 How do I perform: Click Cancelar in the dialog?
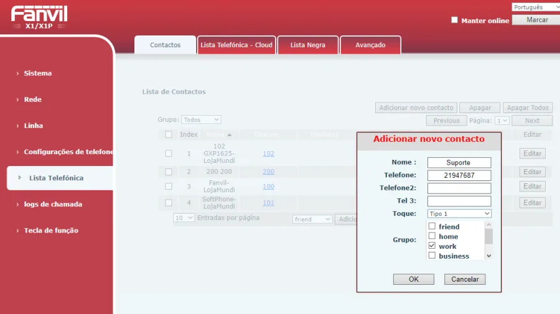coord(465,279)
